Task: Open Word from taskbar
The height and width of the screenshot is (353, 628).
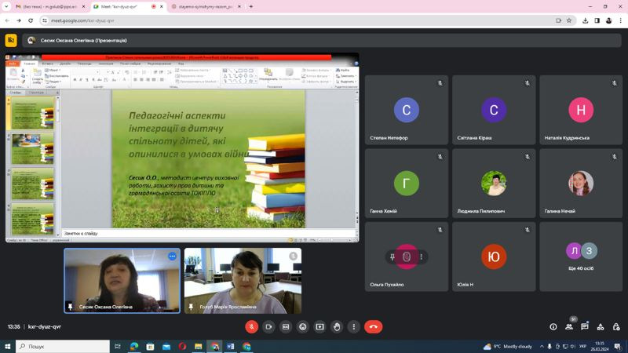Action: click(231, 347)
